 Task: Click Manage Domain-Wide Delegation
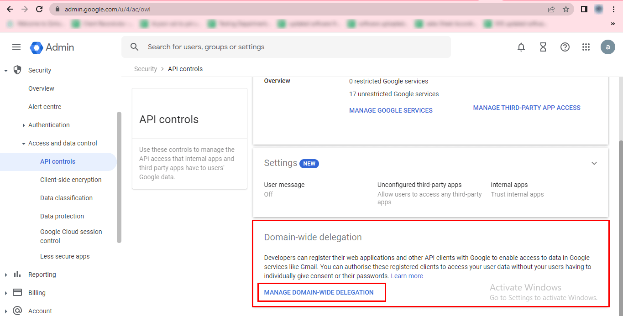(319, 292)
